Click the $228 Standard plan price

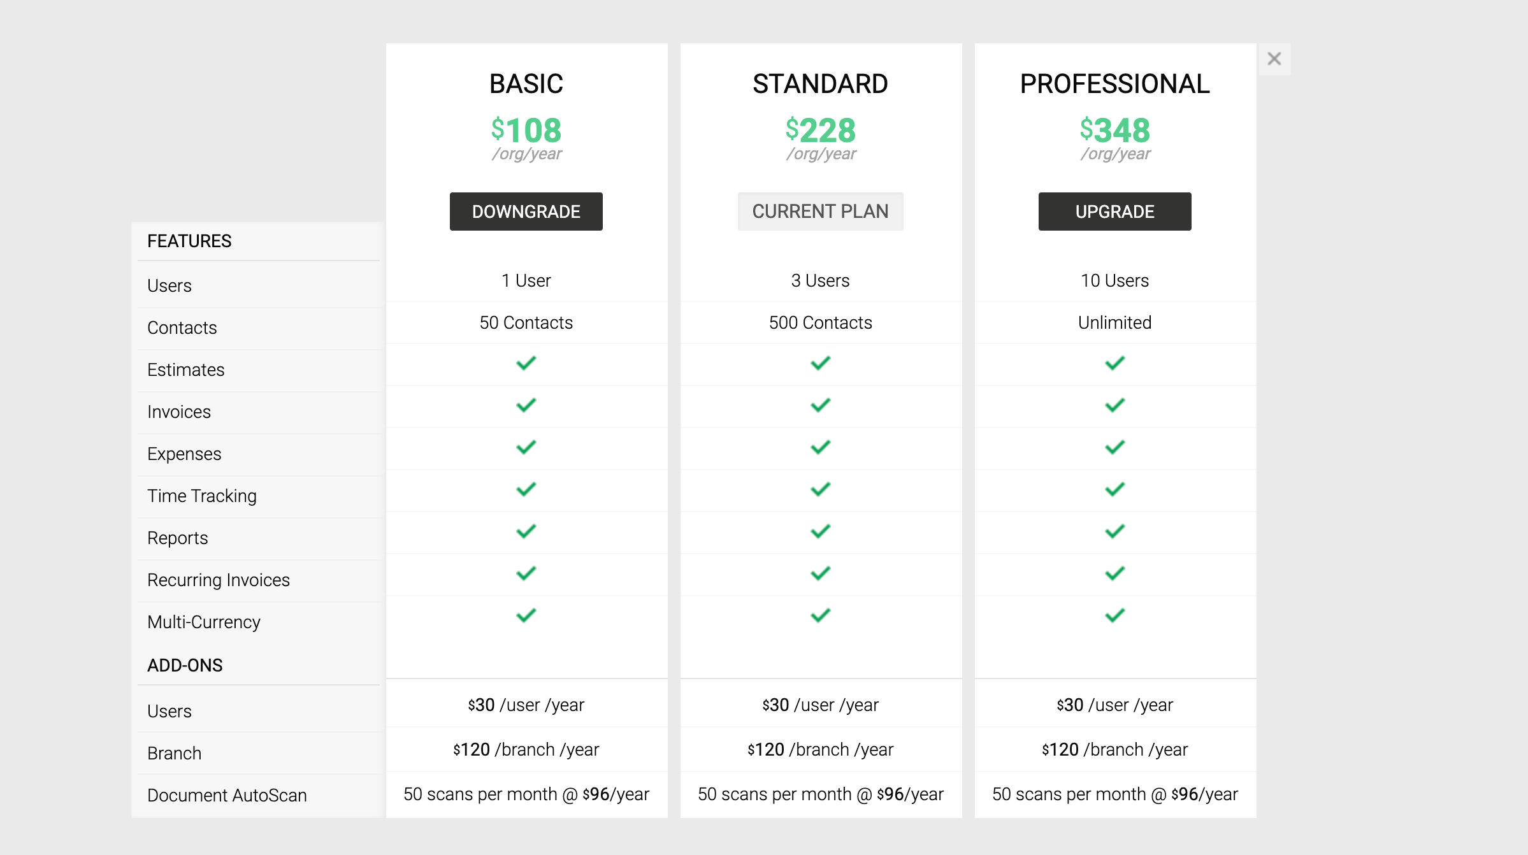coord(821,131)
